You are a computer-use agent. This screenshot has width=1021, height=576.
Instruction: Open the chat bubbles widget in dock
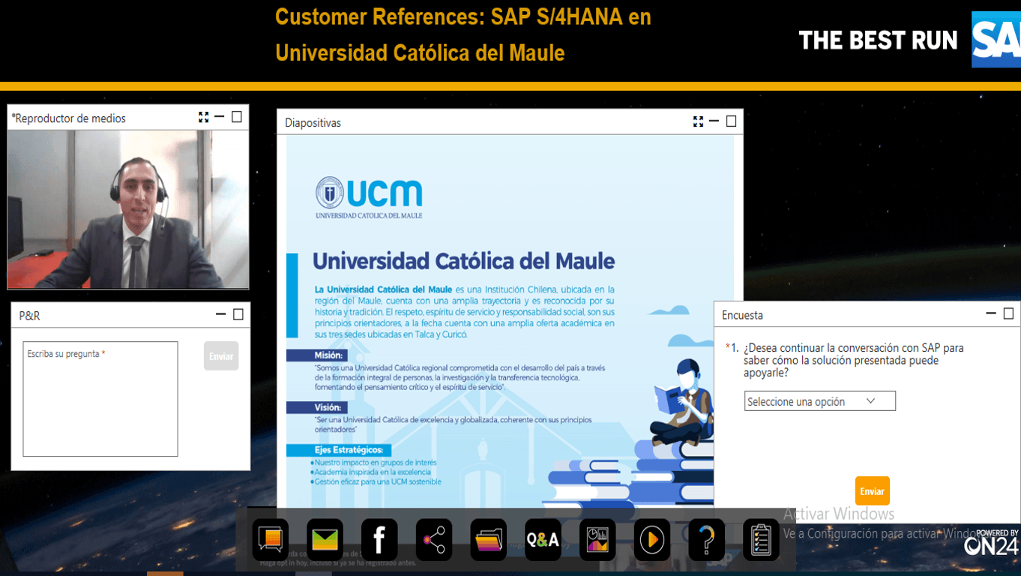[270, 539]
